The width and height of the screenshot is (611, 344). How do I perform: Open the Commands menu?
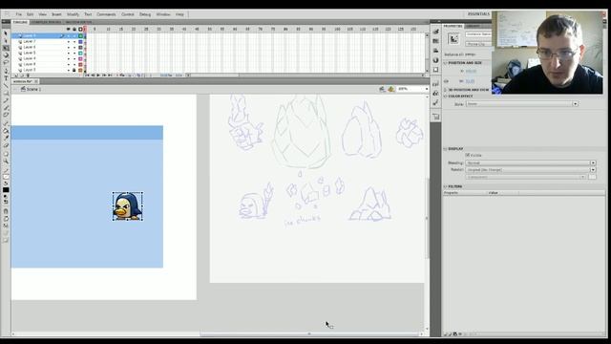[x=106, y=14]
